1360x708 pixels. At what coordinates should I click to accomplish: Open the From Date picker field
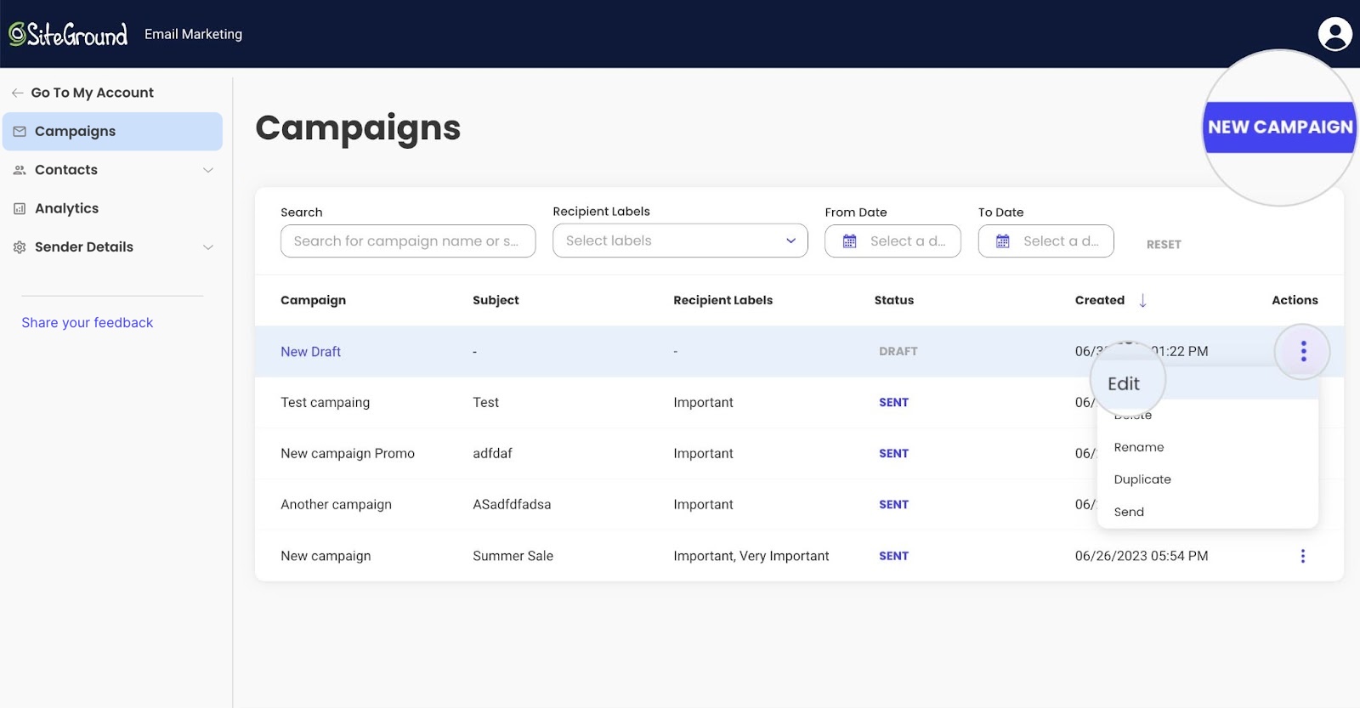(892, 241)
